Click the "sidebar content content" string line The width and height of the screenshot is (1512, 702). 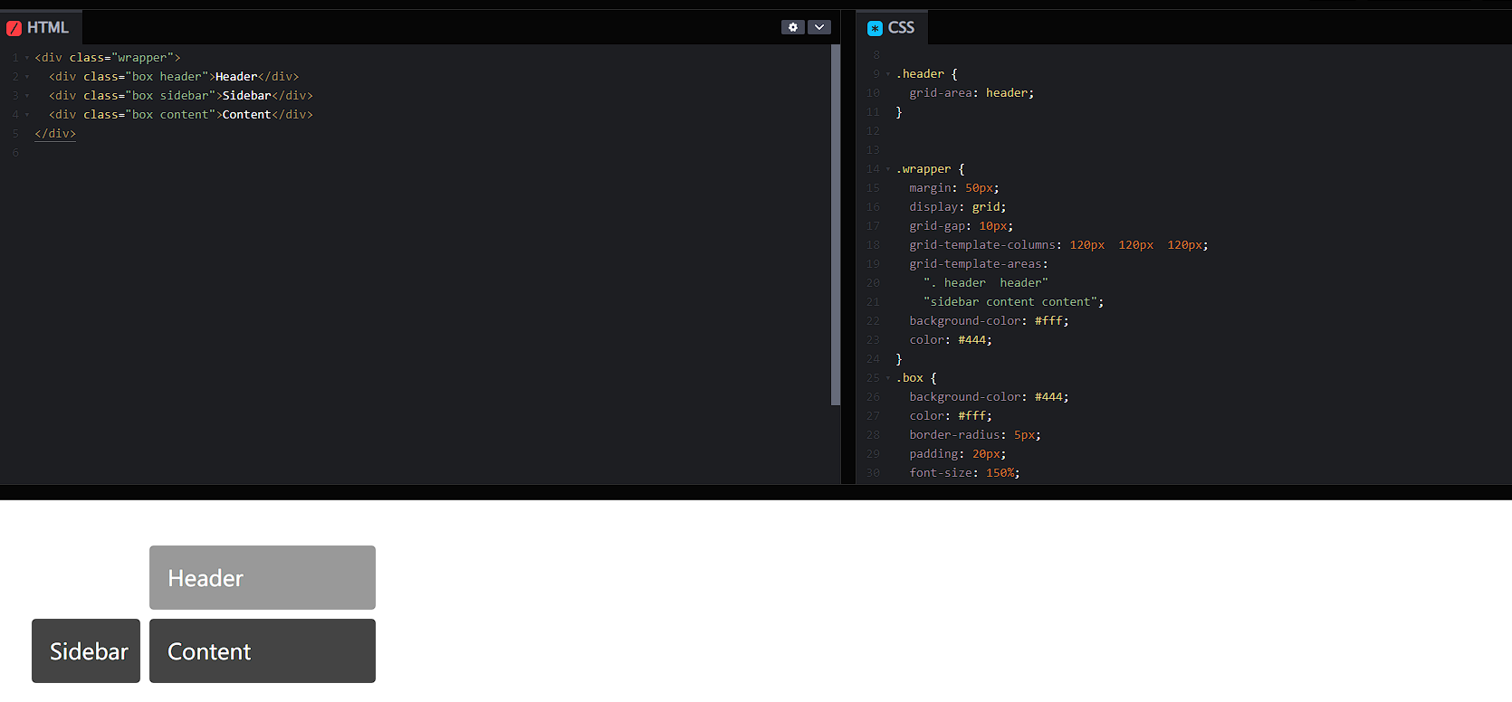pyautogui.click(x=1013, y=302)
